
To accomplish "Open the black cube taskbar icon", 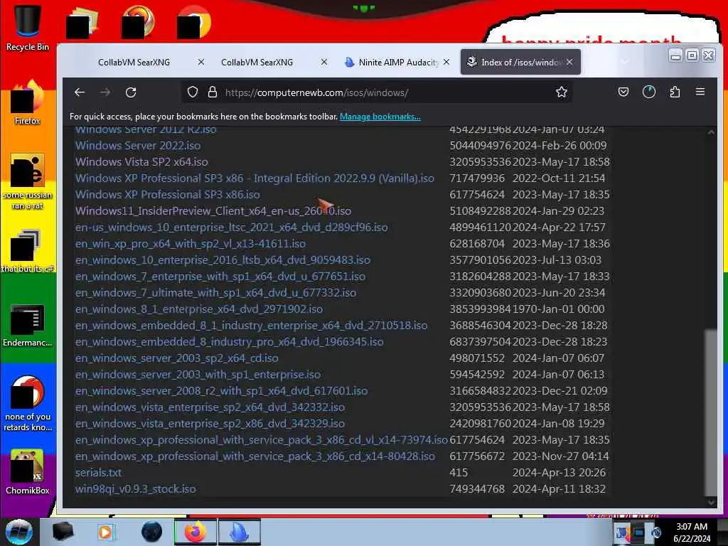I will tap(63, 532).
